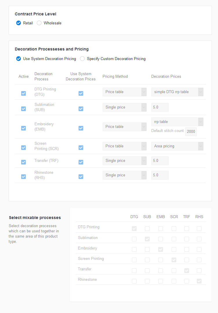Enable Embroidery mixable with SCR column

174,249
